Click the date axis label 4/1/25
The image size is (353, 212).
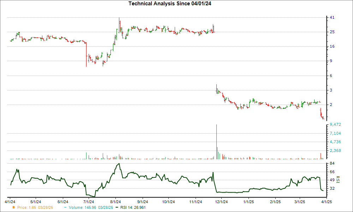tap(326, 202)
